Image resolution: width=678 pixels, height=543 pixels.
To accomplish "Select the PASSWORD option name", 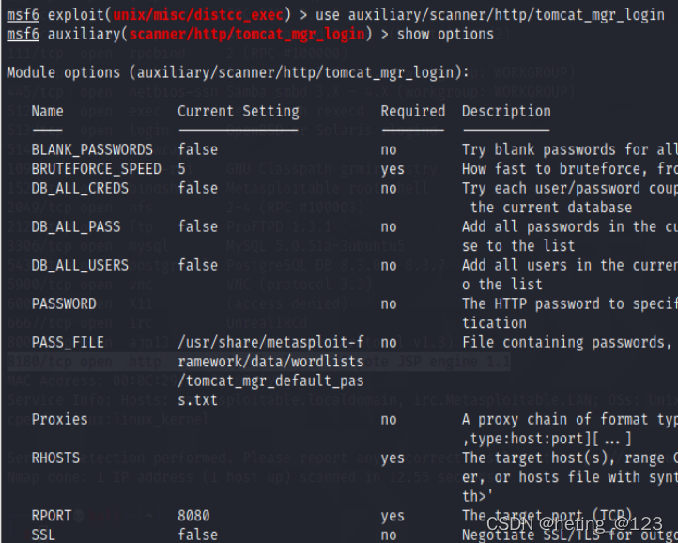I will [x=64, y=303].
